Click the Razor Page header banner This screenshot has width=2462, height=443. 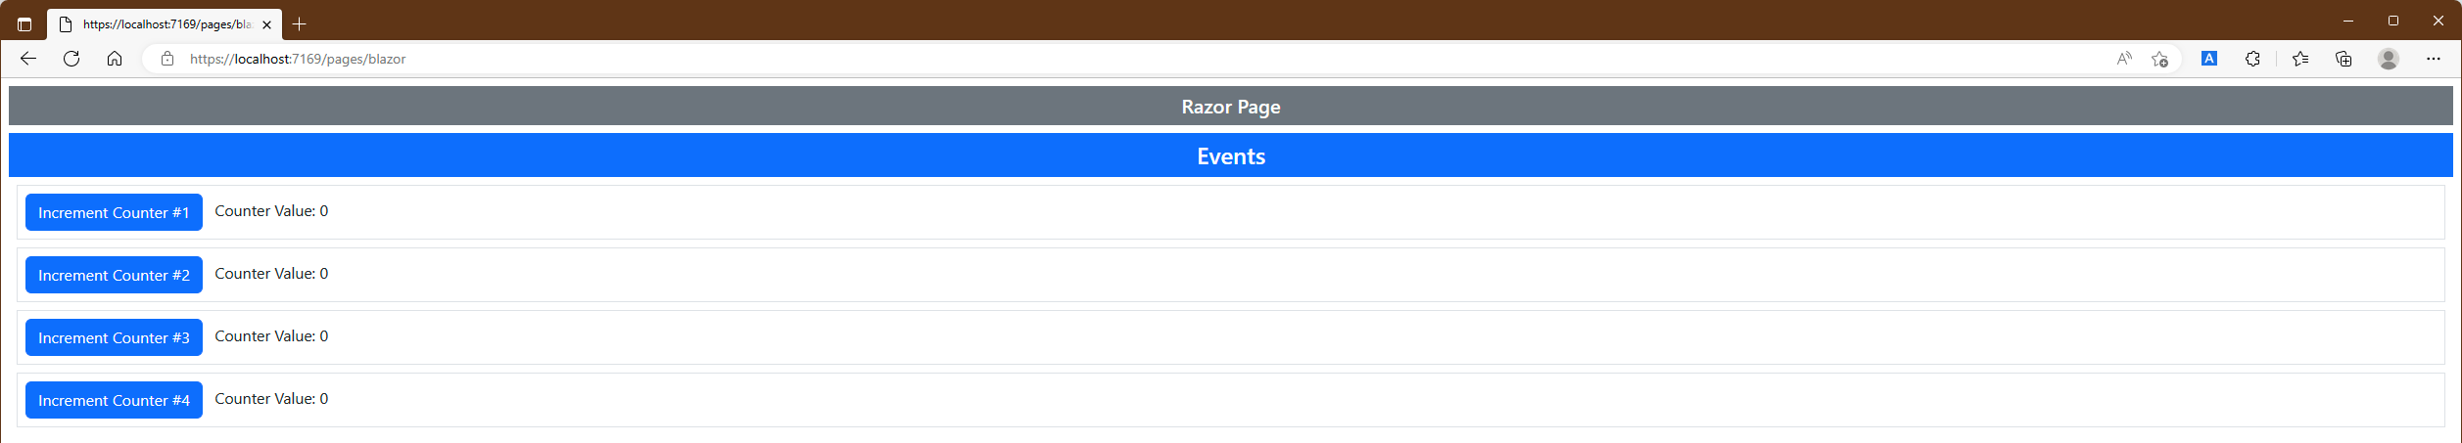tap(1231, 106)
